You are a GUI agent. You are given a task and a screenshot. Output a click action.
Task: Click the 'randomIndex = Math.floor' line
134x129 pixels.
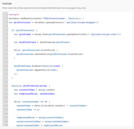click(x=52, y=106)
